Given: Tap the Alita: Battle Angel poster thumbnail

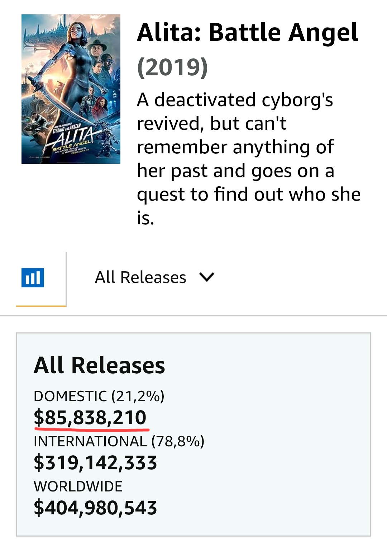Looking at the screenshot, I should coord(71,89).
